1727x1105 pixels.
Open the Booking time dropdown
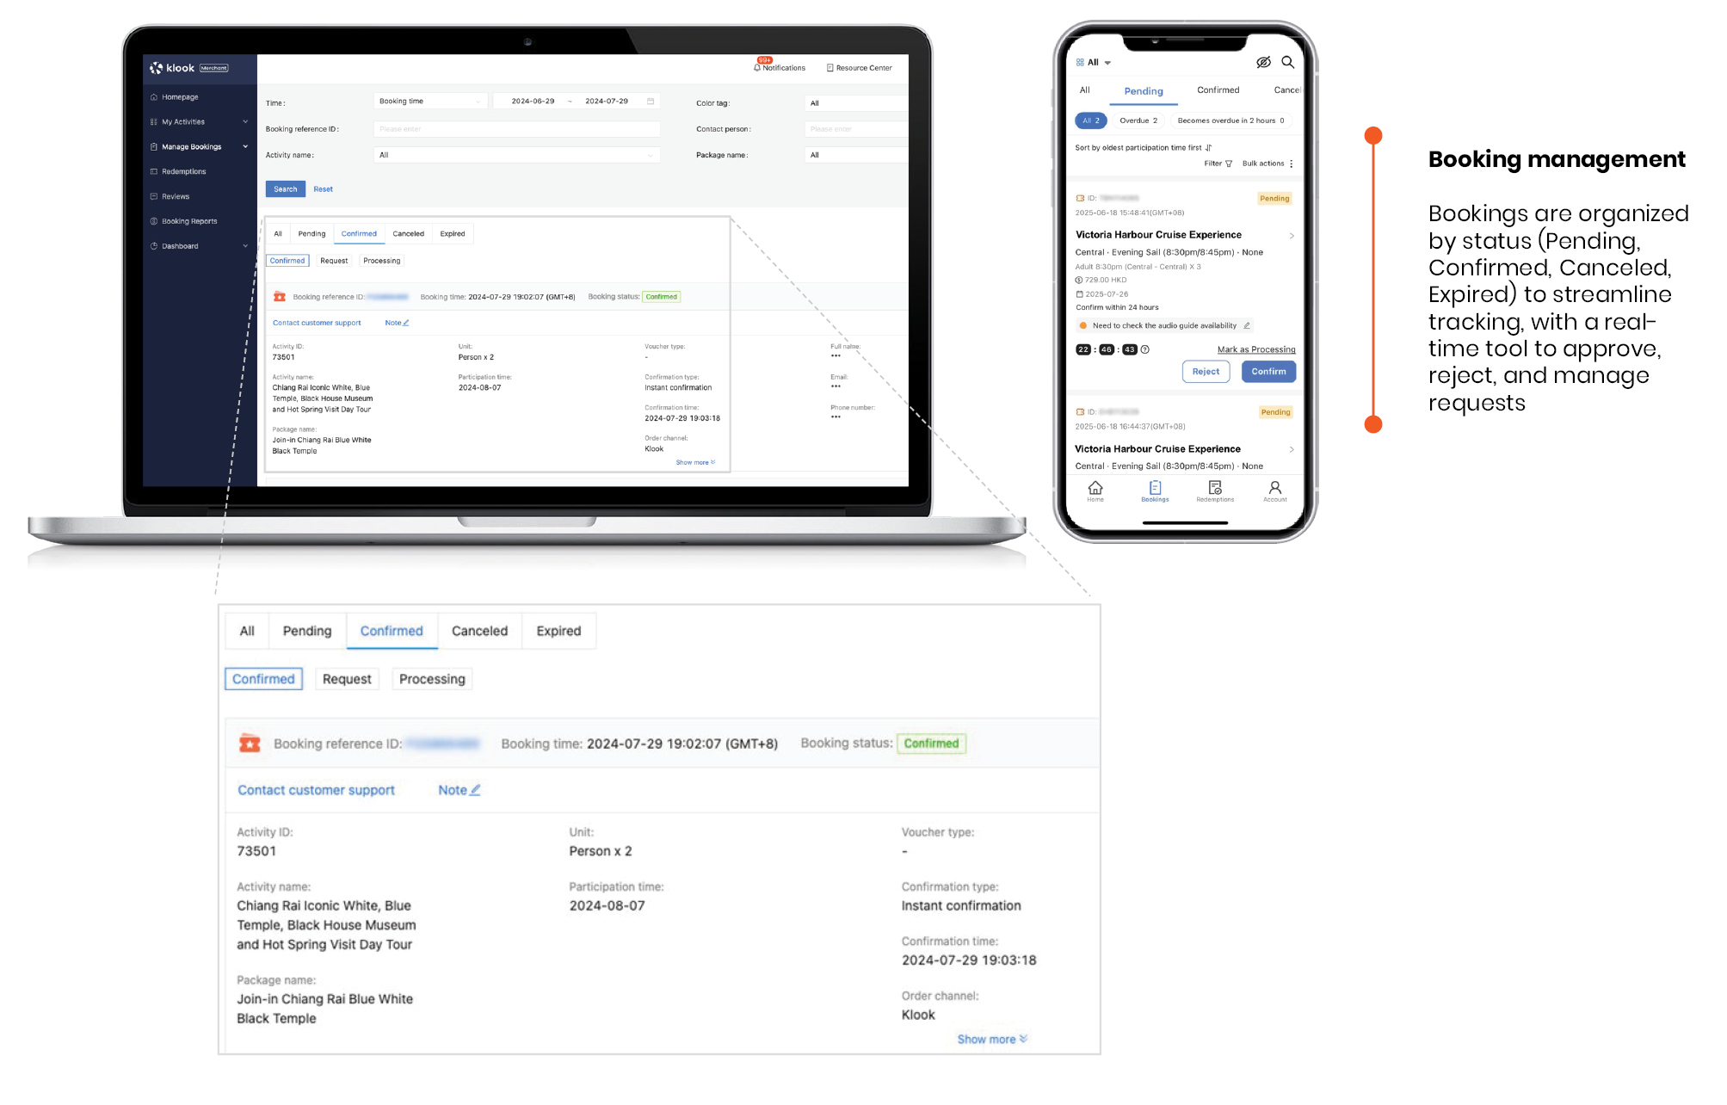[429, 102]
